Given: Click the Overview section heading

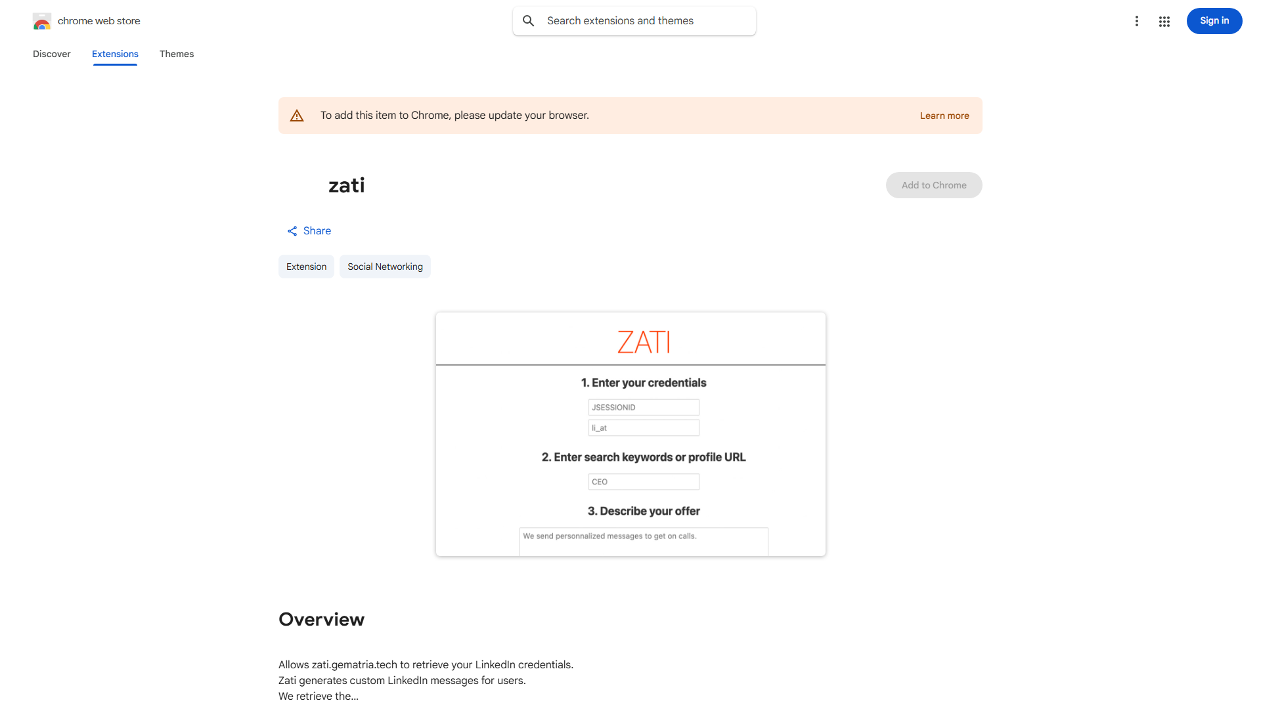Looking at the screenshot, I should point(321,619).
